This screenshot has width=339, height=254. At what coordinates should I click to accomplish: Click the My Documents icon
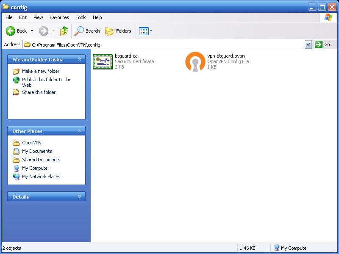[x=16, y=152]
